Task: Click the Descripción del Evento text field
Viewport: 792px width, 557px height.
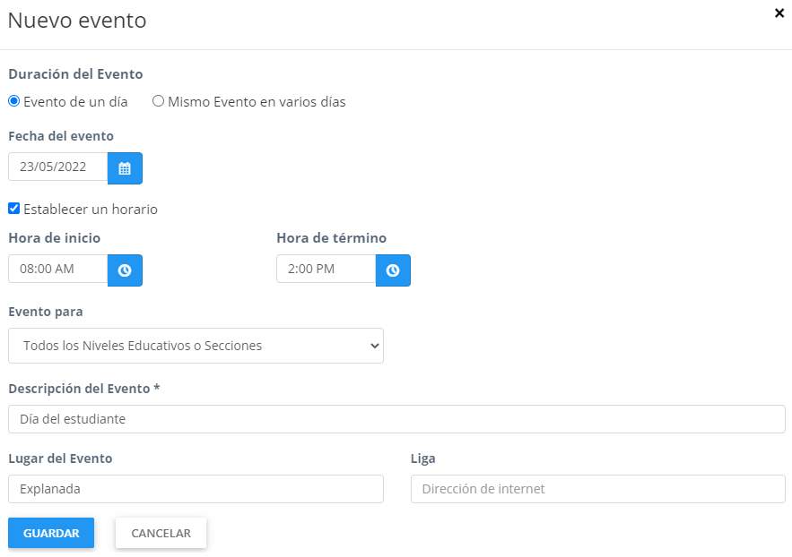Action: [396, 419]
